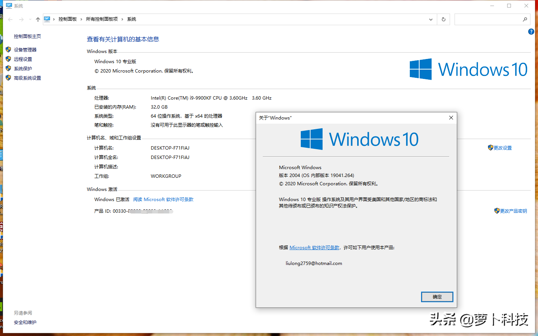Screen dimensions: 538x336
Task: Go up one level with the Up arrow
Action: click(x=38, y=20)
